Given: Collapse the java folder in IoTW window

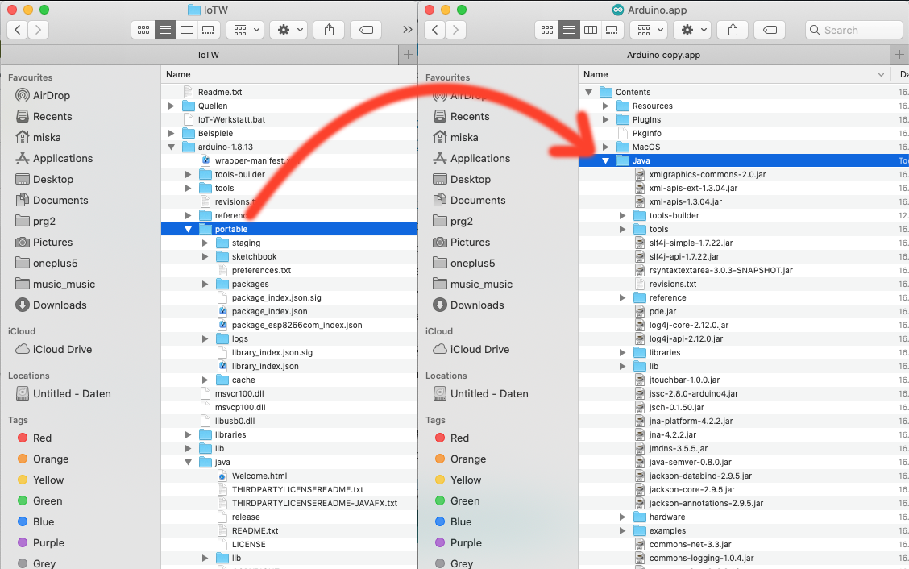Looking at the screenshot, I should pos(188,463).
